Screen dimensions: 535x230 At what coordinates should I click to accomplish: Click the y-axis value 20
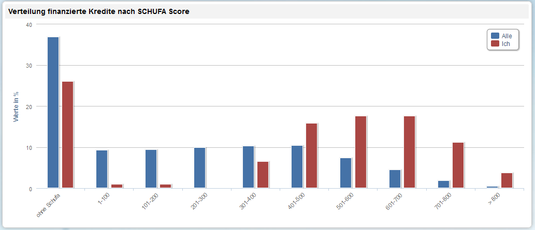pos(29,106)
